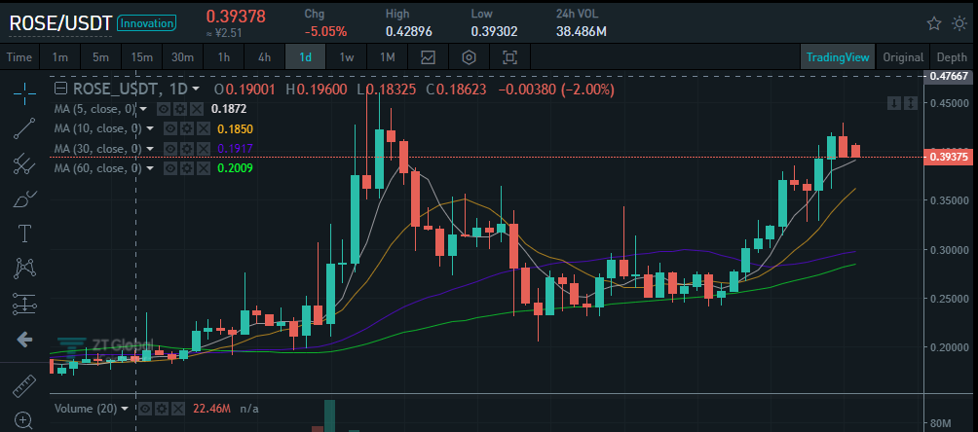The height and width of the screenshot is (432, 978).
Task: Add pair to favorites with star icon
Action: click(934, 23)
